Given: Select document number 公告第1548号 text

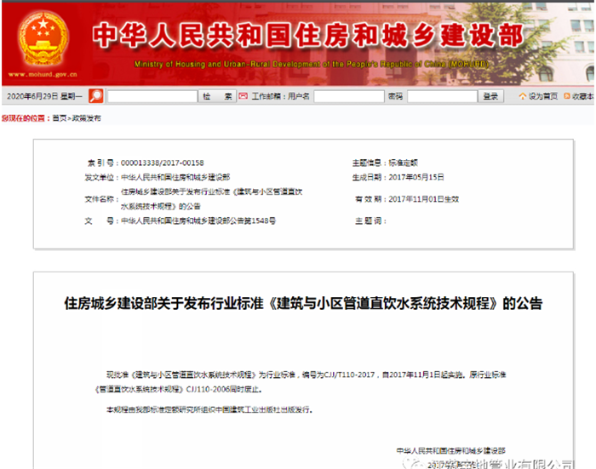Looking at the screenshot, I should (198, 220).
